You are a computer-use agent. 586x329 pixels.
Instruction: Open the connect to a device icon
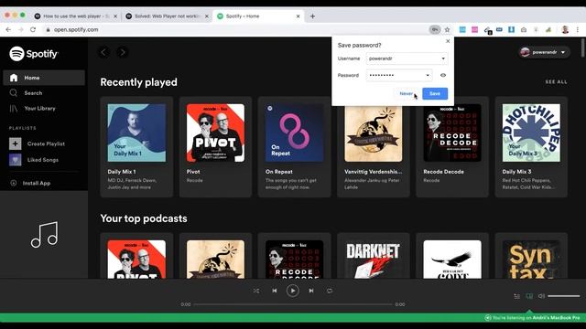529,296
